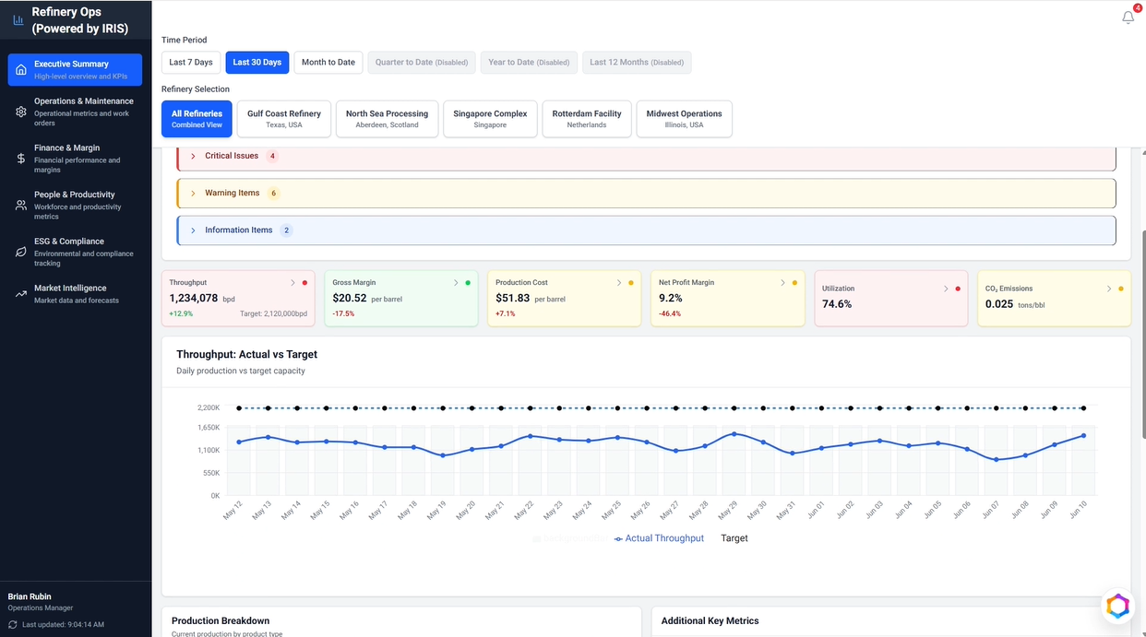Click the May 12 throughput data point
1146x637 pixels.
(239, 442)
